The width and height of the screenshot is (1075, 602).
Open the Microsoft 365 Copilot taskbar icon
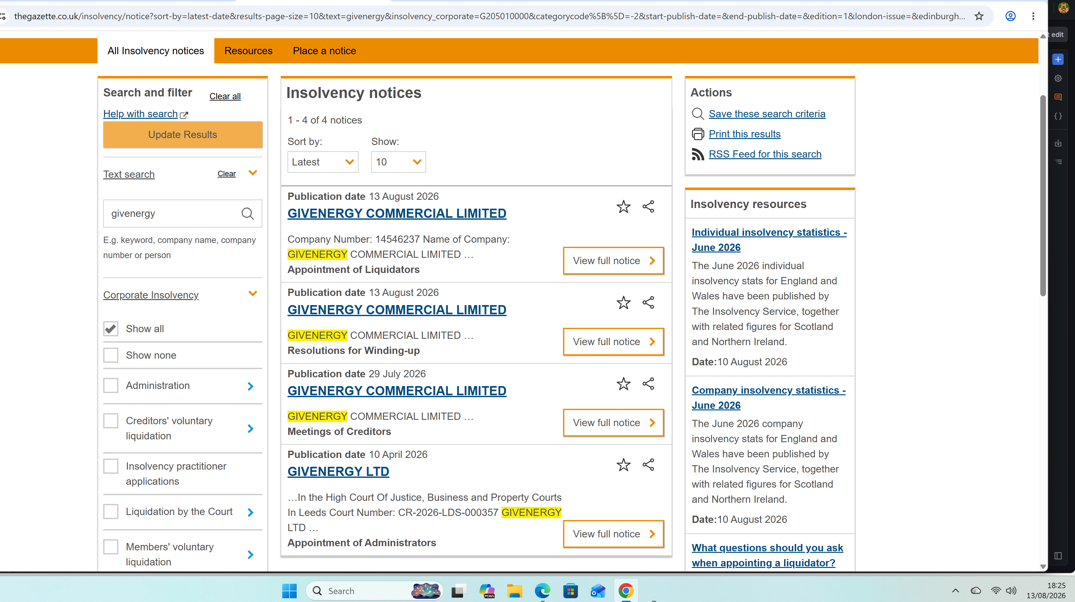(487, 591)
